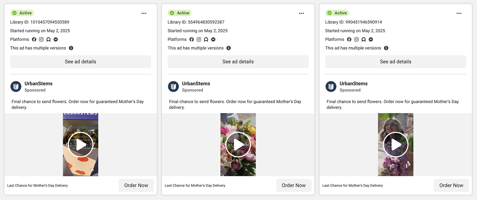
Task: Click Sponsored label on ad 1010457094550589
Action: [x=35, y=90]
